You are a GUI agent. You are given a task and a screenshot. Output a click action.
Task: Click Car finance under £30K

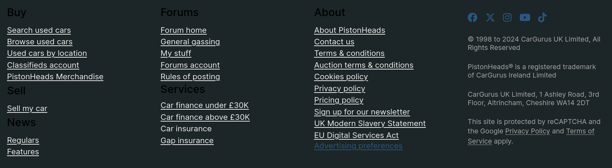[x=204, y=105]
